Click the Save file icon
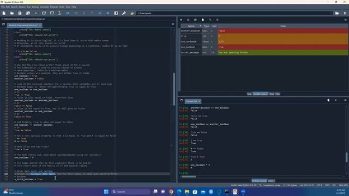Image resolution: width=349 pixels, height=196 pixels. (x=20, y=13)
